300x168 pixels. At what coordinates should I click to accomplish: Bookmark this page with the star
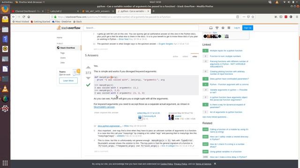point(253,17)
